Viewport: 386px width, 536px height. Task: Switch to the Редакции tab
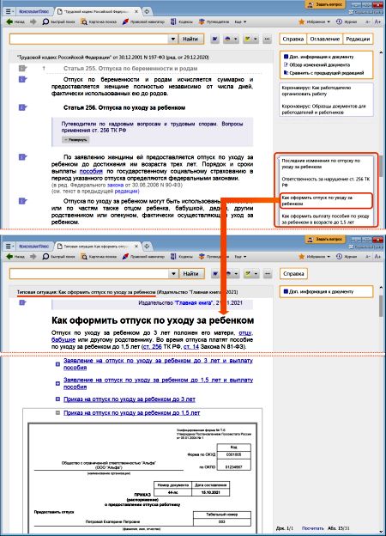coord(358,39)
